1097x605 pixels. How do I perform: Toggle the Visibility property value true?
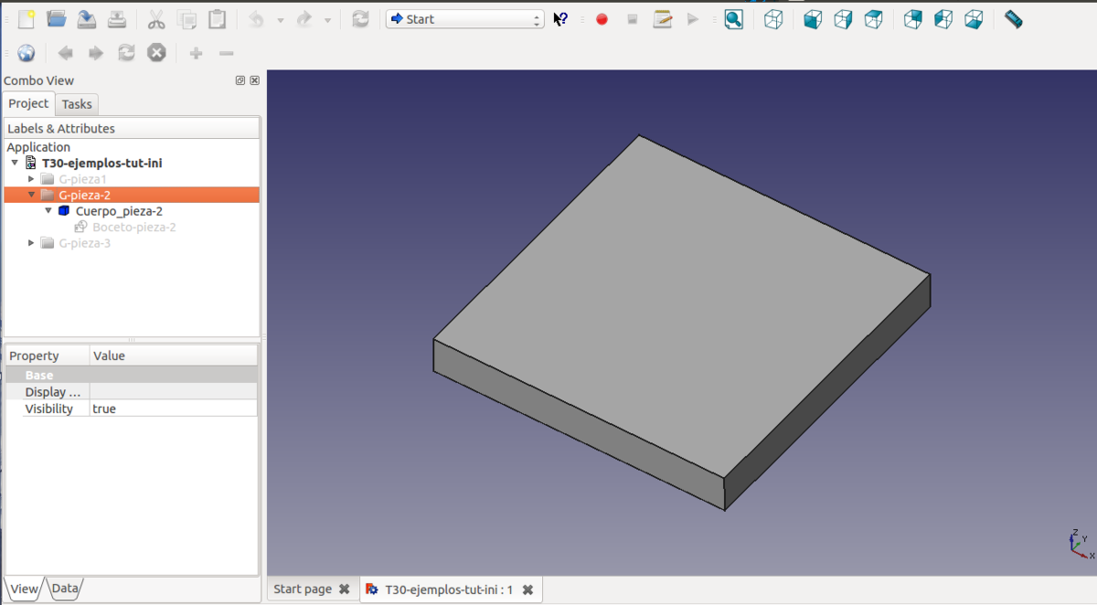point(173,409)
